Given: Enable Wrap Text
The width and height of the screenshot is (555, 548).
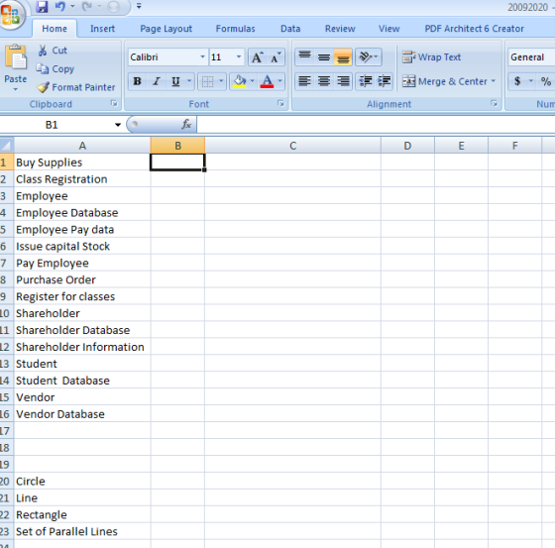Looking at the screenshot, I should 432,57.
